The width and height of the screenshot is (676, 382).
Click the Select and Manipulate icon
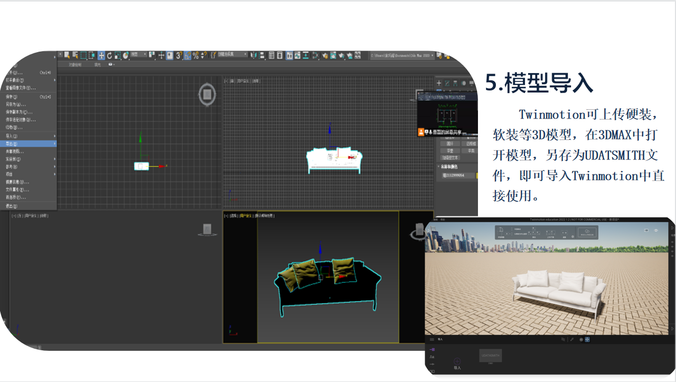coord(162,55)
